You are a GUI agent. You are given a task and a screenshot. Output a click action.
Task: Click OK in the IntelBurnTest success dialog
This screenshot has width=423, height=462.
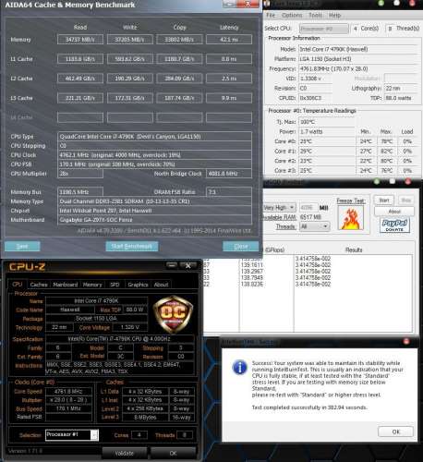click(x=395, y=432)
